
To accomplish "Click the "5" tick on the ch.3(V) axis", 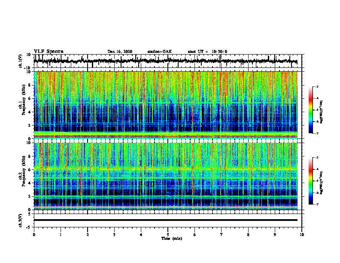I will tap(30, 214).
